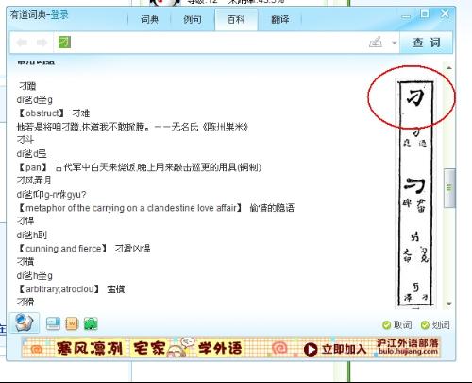Click the scrollbar down arrow
This screenshot has height=383, width=472.
click(449, 304)
